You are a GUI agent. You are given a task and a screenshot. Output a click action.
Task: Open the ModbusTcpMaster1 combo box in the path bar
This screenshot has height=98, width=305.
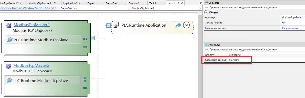[200, 8]
